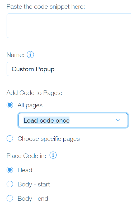This screenshot has height=207, width=131.
Task: Click the Body - start label text
Action: tap(34, 184)
